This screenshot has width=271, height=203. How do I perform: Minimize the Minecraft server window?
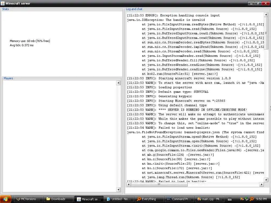click(251, 3)
